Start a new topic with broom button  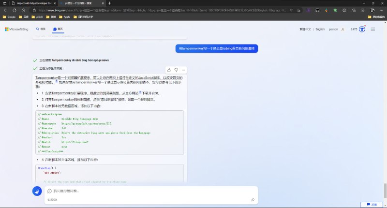click(37, 191)
